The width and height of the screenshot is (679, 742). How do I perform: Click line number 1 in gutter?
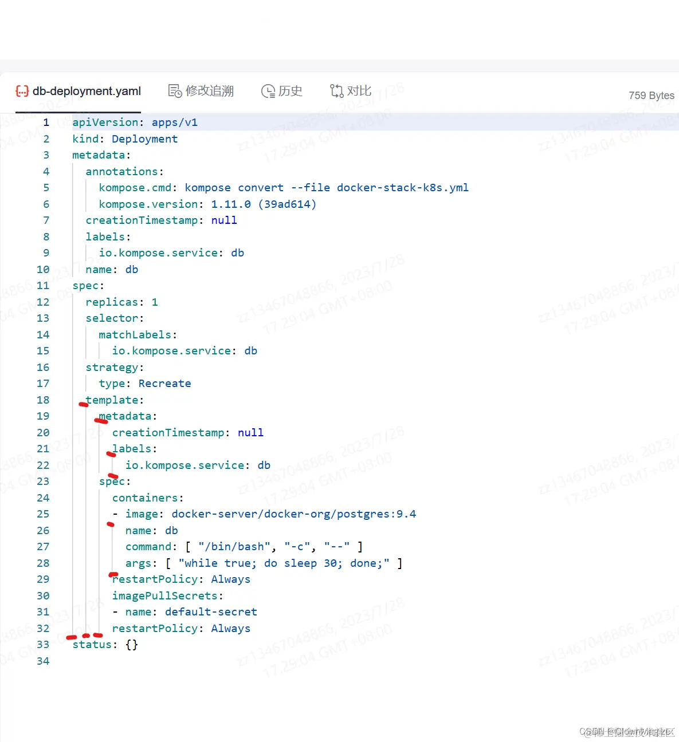[46, 123]
